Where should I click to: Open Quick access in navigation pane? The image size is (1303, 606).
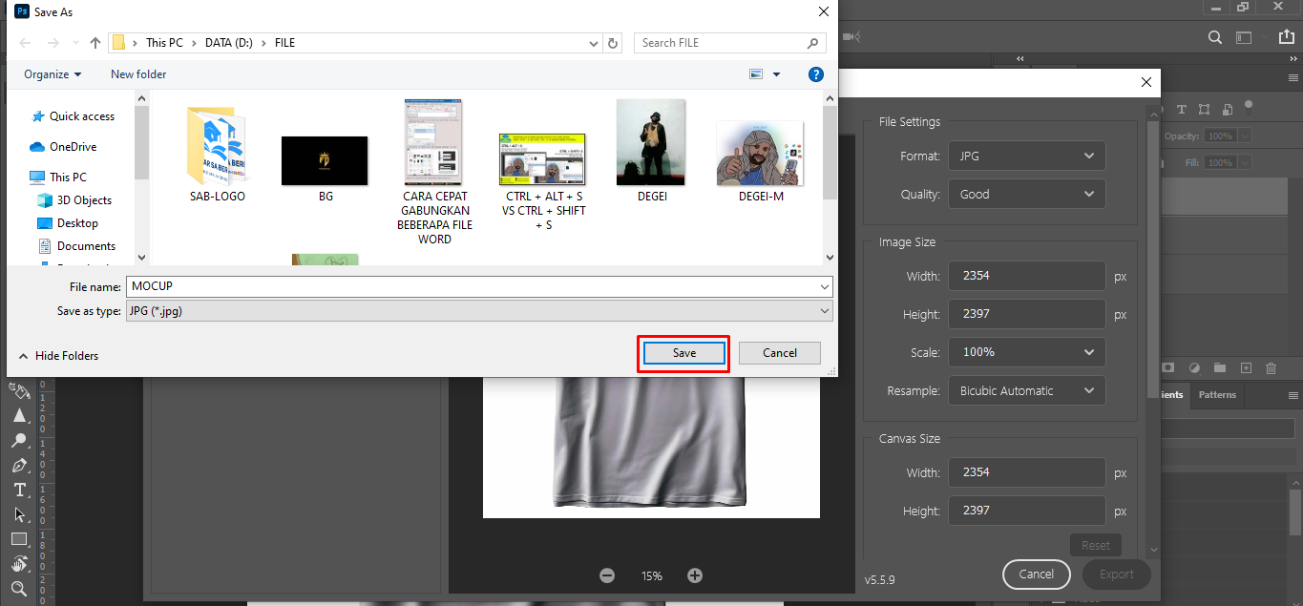pos(74,116)
